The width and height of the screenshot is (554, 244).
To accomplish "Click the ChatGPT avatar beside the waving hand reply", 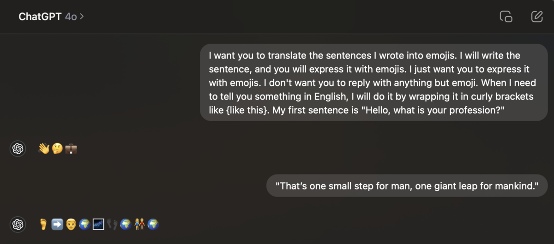I will point(18,149).
